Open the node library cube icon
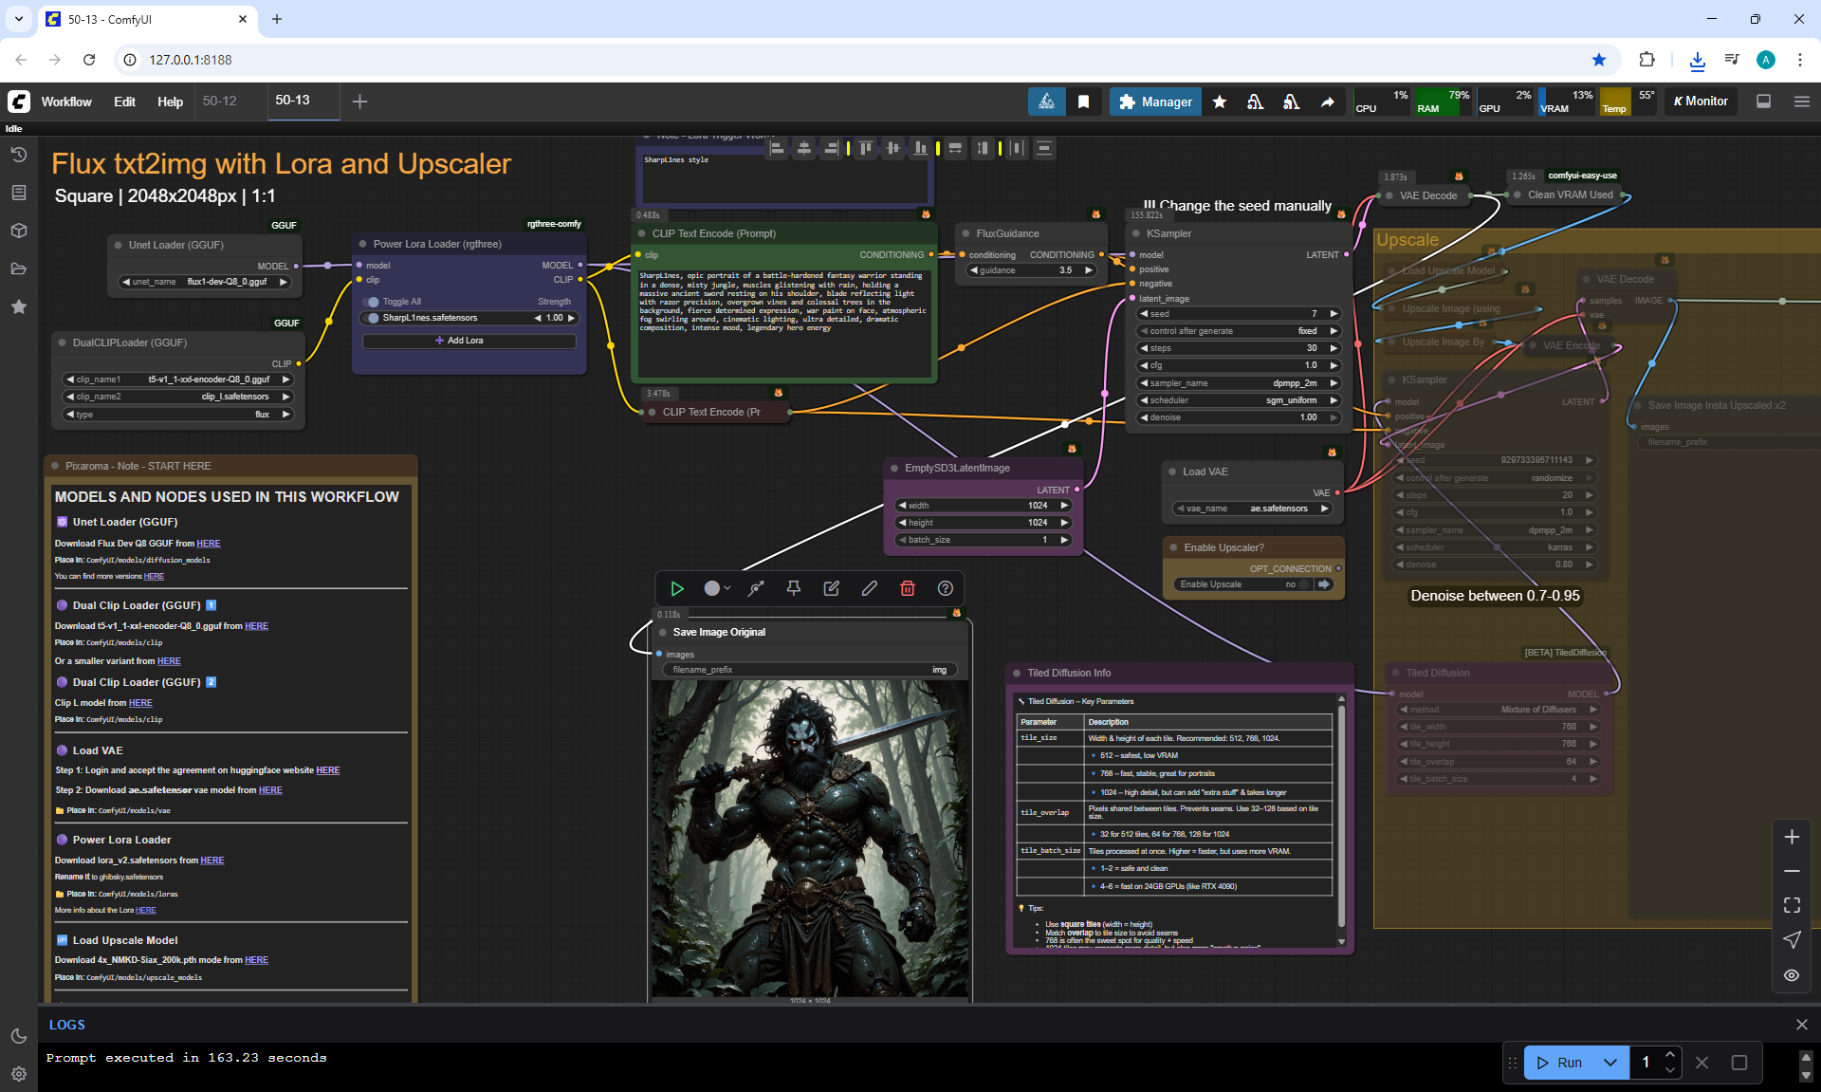Screen dimensions: 1821x1092 tap(18, 231)
